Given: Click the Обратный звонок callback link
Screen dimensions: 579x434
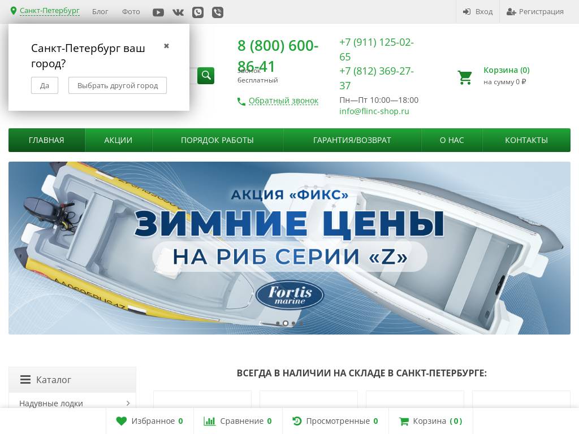Looking at the screenshot, I should coord(283,101).
